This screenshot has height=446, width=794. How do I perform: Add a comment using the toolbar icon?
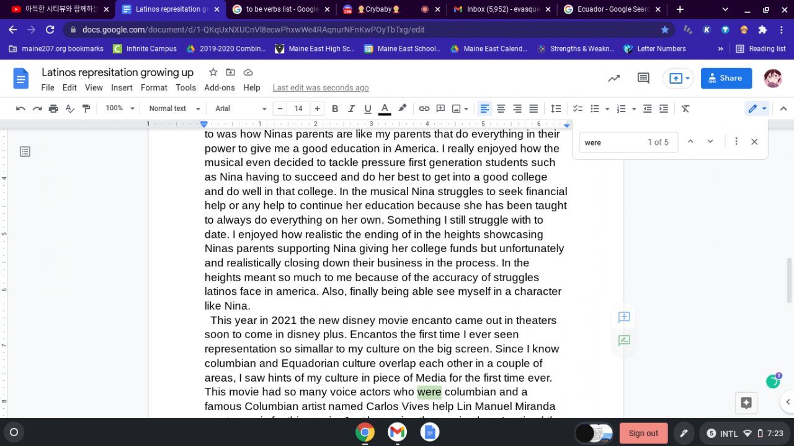pos(440,108)
